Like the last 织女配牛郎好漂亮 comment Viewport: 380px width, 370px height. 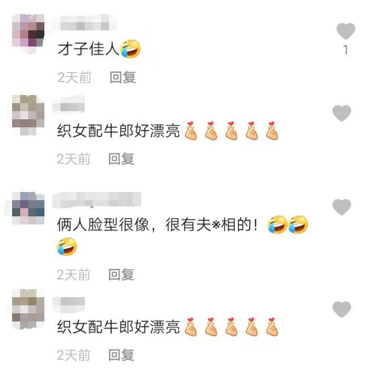342,309
